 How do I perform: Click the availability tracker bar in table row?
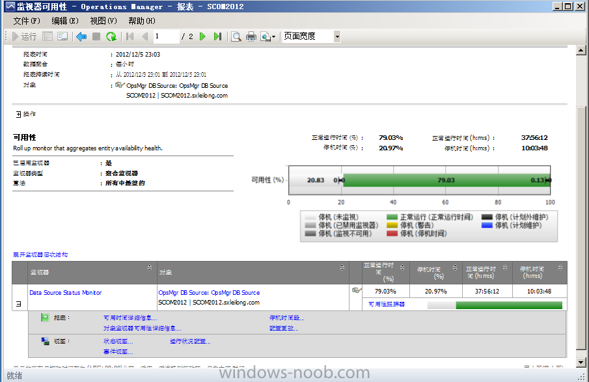click(495, 305)
